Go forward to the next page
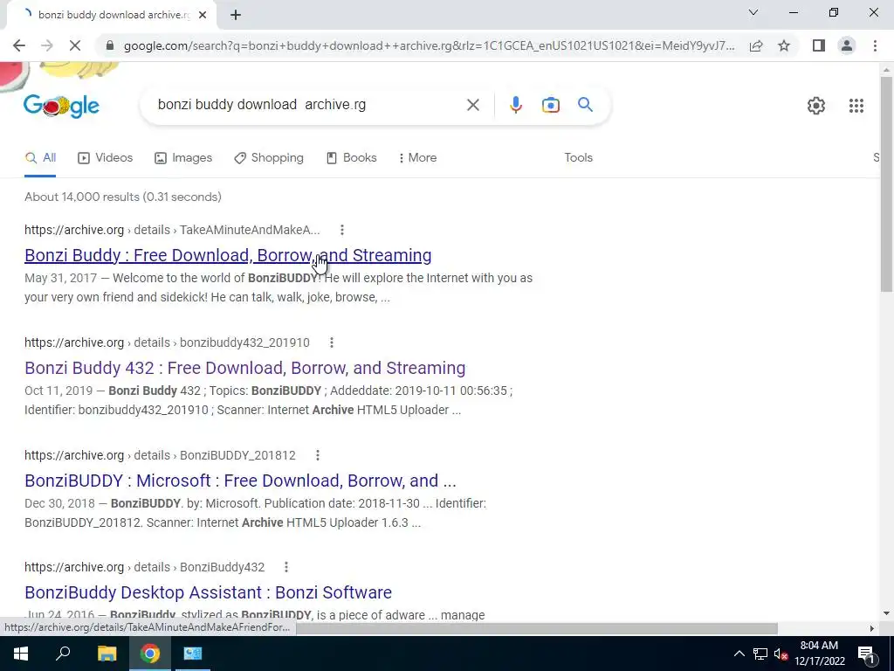The image size is (894, 671). 47,45
